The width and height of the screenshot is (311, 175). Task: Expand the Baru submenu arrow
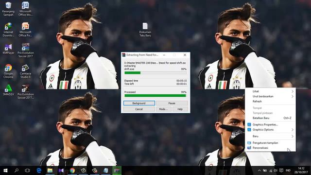tap(293, 136)
